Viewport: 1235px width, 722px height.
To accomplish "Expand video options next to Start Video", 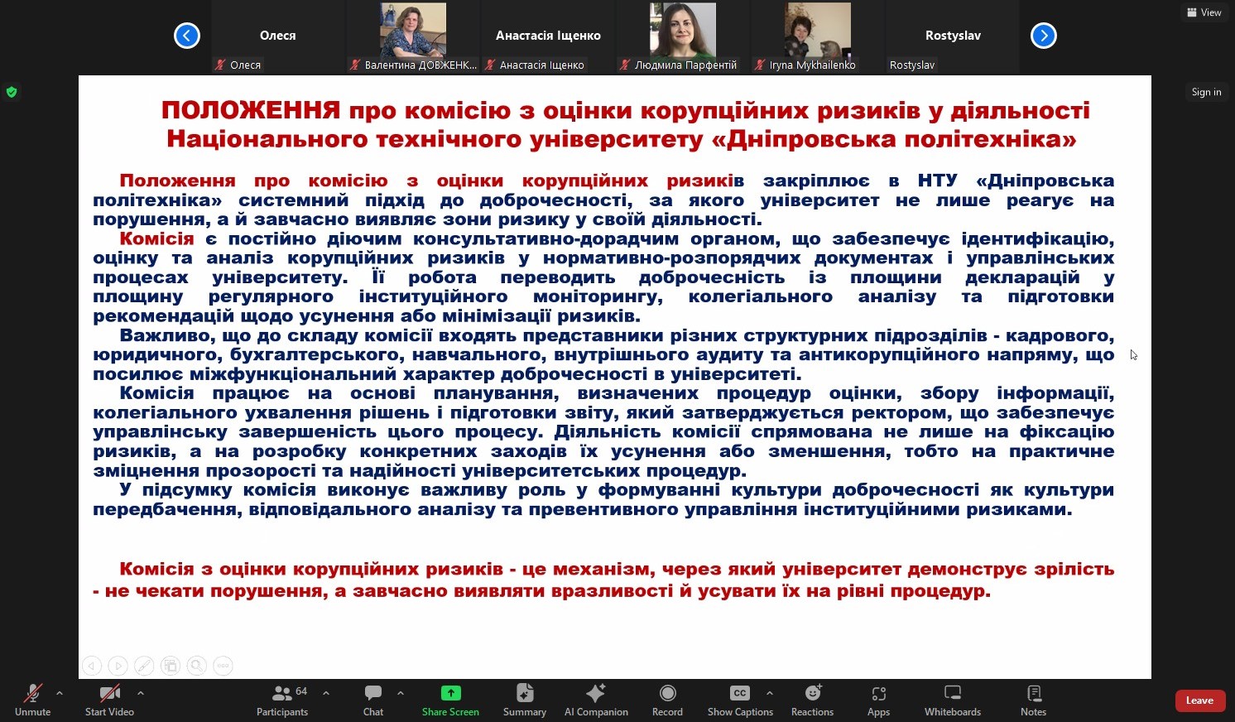I will (141, 693).
